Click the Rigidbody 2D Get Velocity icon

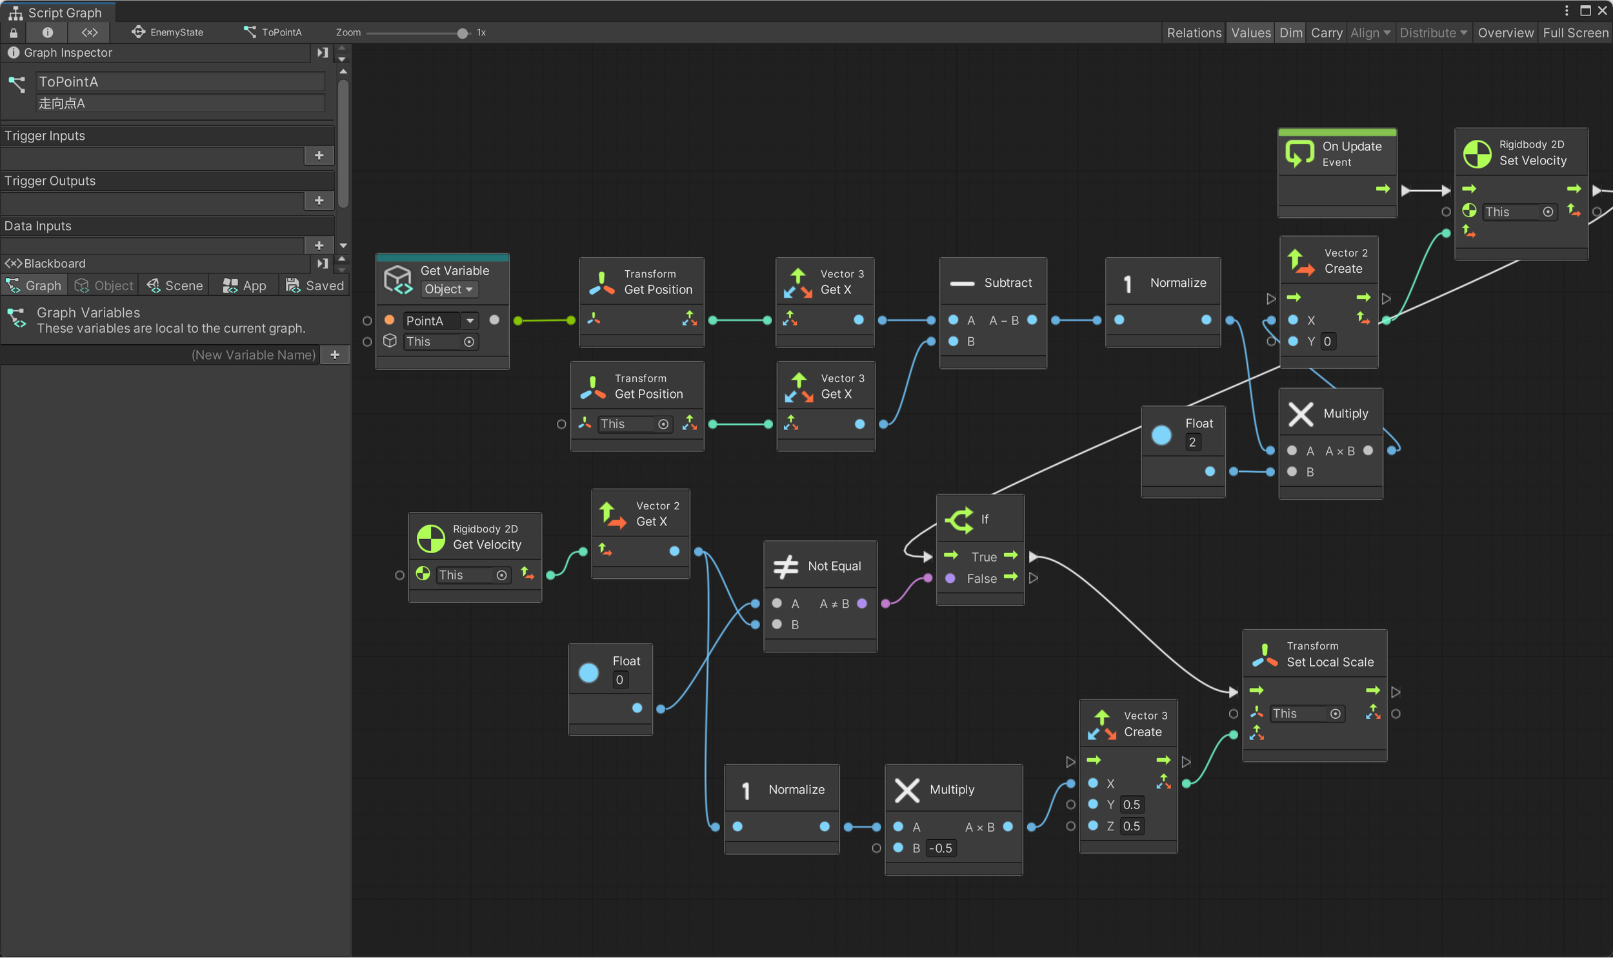click(430, 538)
